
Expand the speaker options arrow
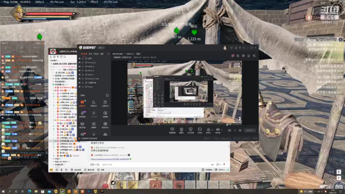coord(221,130)
